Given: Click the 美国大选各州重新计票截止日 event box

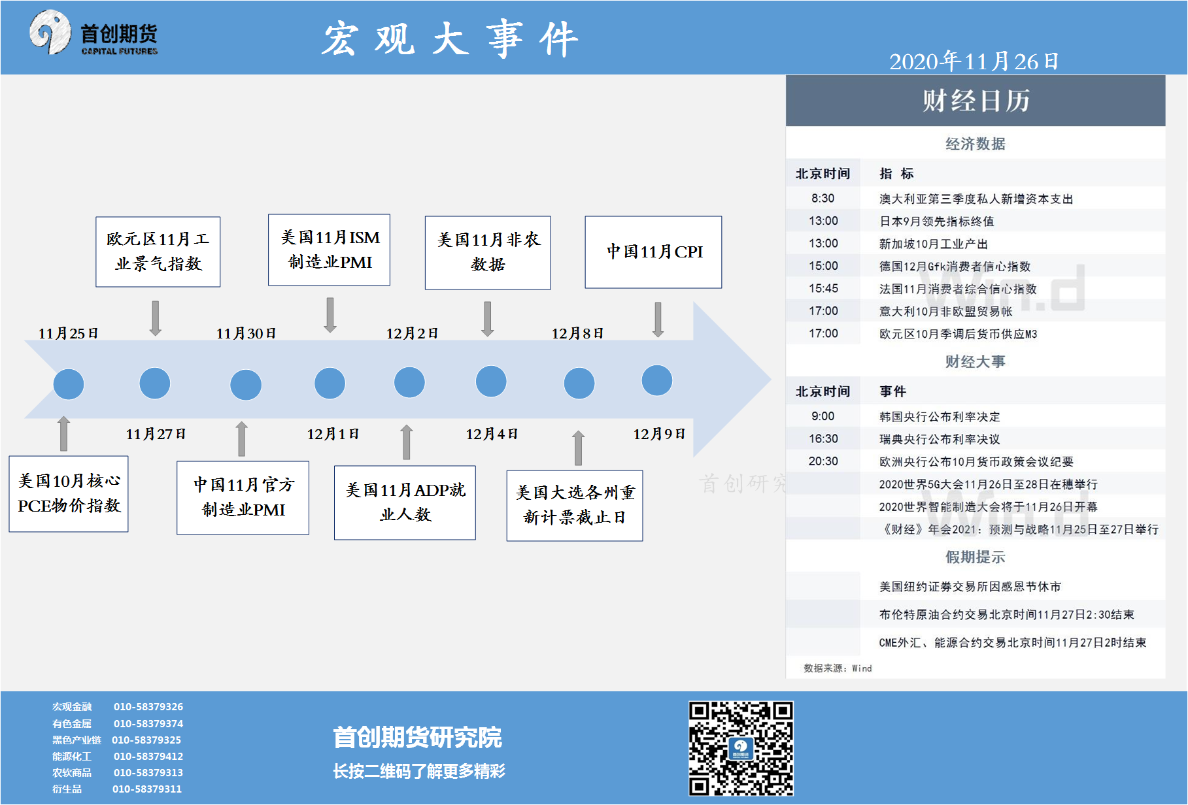Looking at the screenshot, I should 575,505.
